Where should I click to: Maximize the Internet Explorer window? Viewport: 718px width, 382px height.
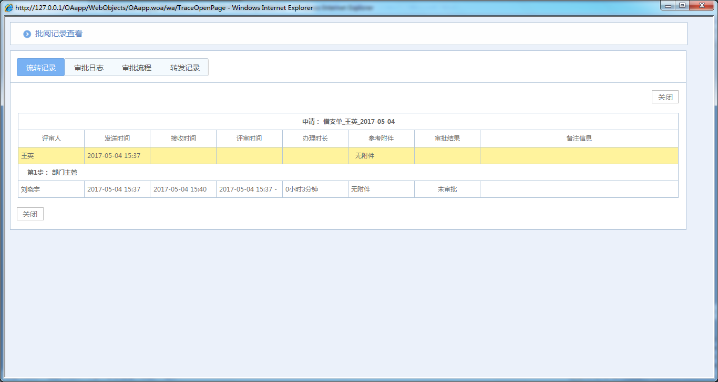[x=682, y=6]
